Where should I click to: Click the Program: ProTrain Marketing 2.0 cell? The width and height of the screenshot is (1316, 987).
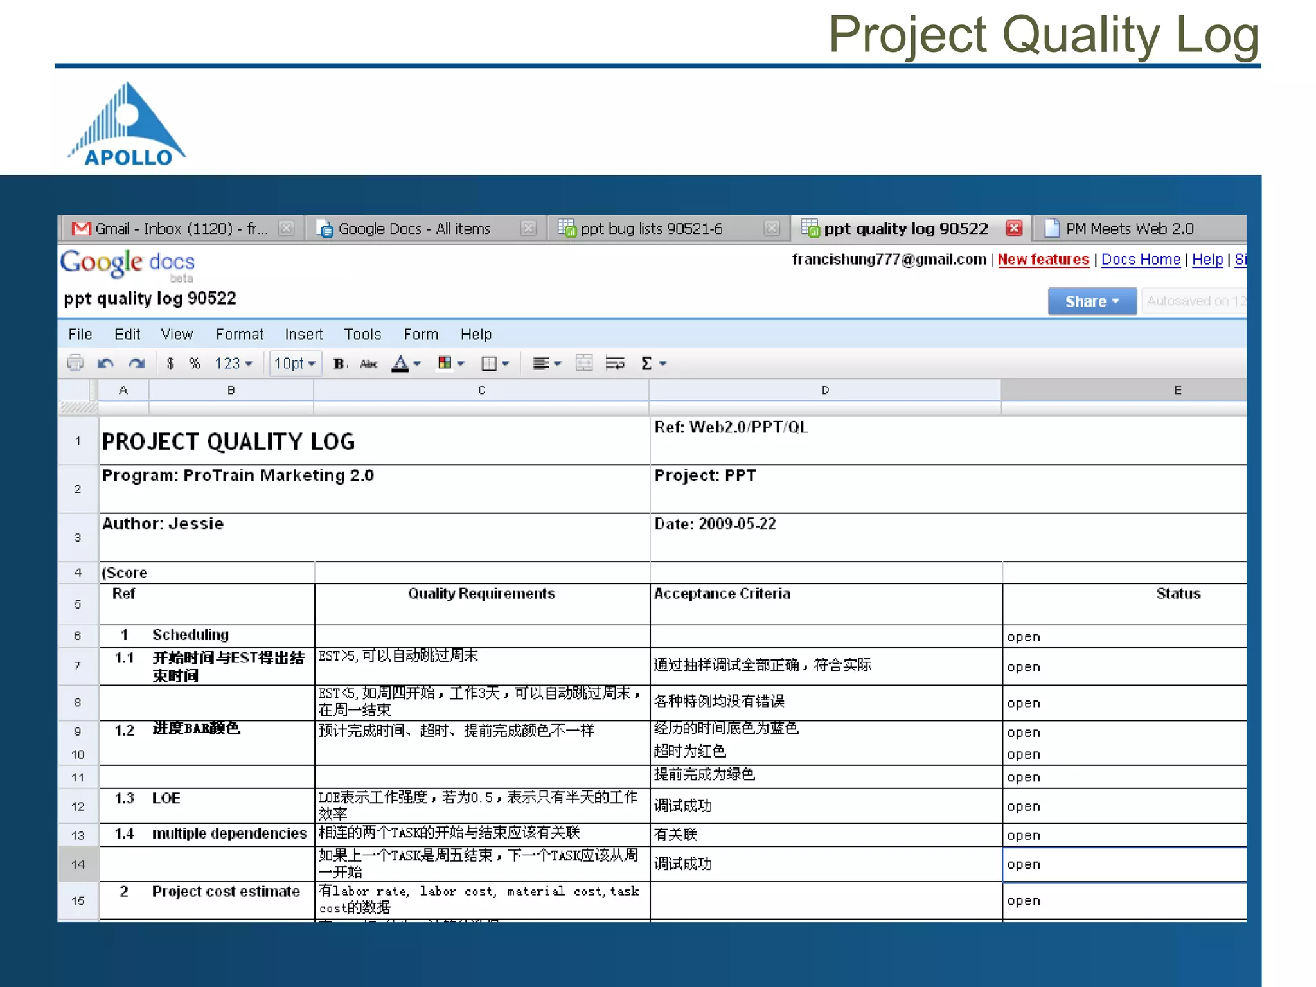(375, 489)
